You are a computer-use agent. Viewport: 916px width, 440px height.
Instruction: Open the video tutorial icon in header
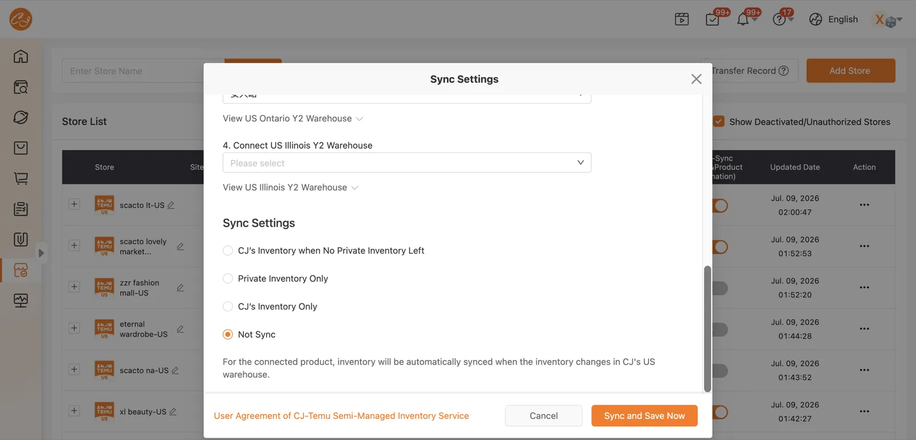coord(682,19)
